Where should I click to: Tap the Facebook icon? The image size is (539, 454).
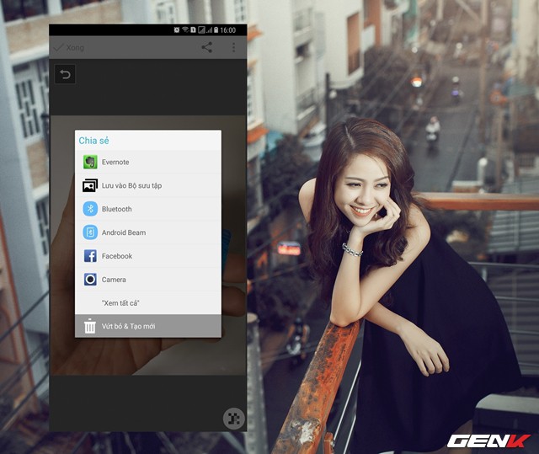[90, 256]
